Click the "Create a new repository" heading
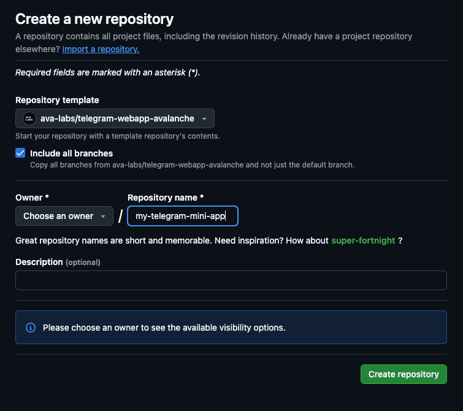 coord(94,19)
